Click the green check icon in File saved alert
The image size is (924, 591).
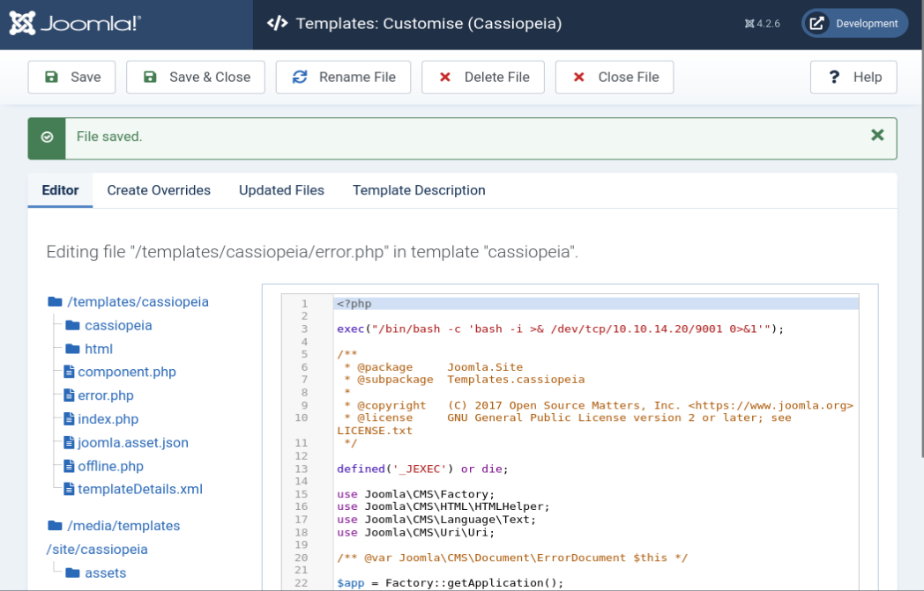pos(47,137)
